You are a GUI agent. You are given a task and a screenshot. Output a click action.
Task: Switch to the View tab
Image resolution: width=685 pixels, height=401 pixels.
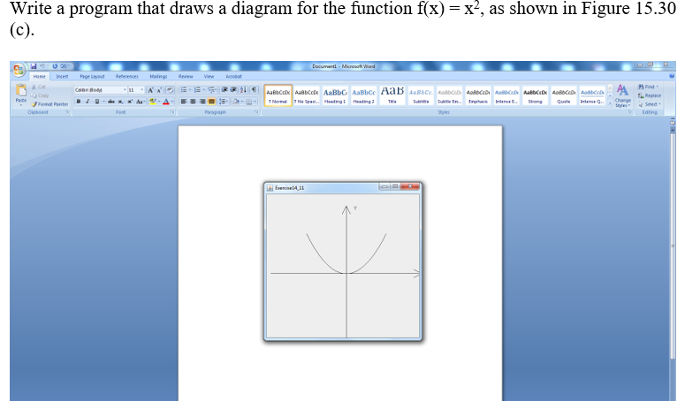(x=209, y=76)
